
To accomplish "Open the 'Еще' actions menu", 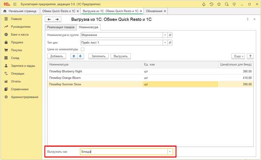I will [x=238, y=56].
